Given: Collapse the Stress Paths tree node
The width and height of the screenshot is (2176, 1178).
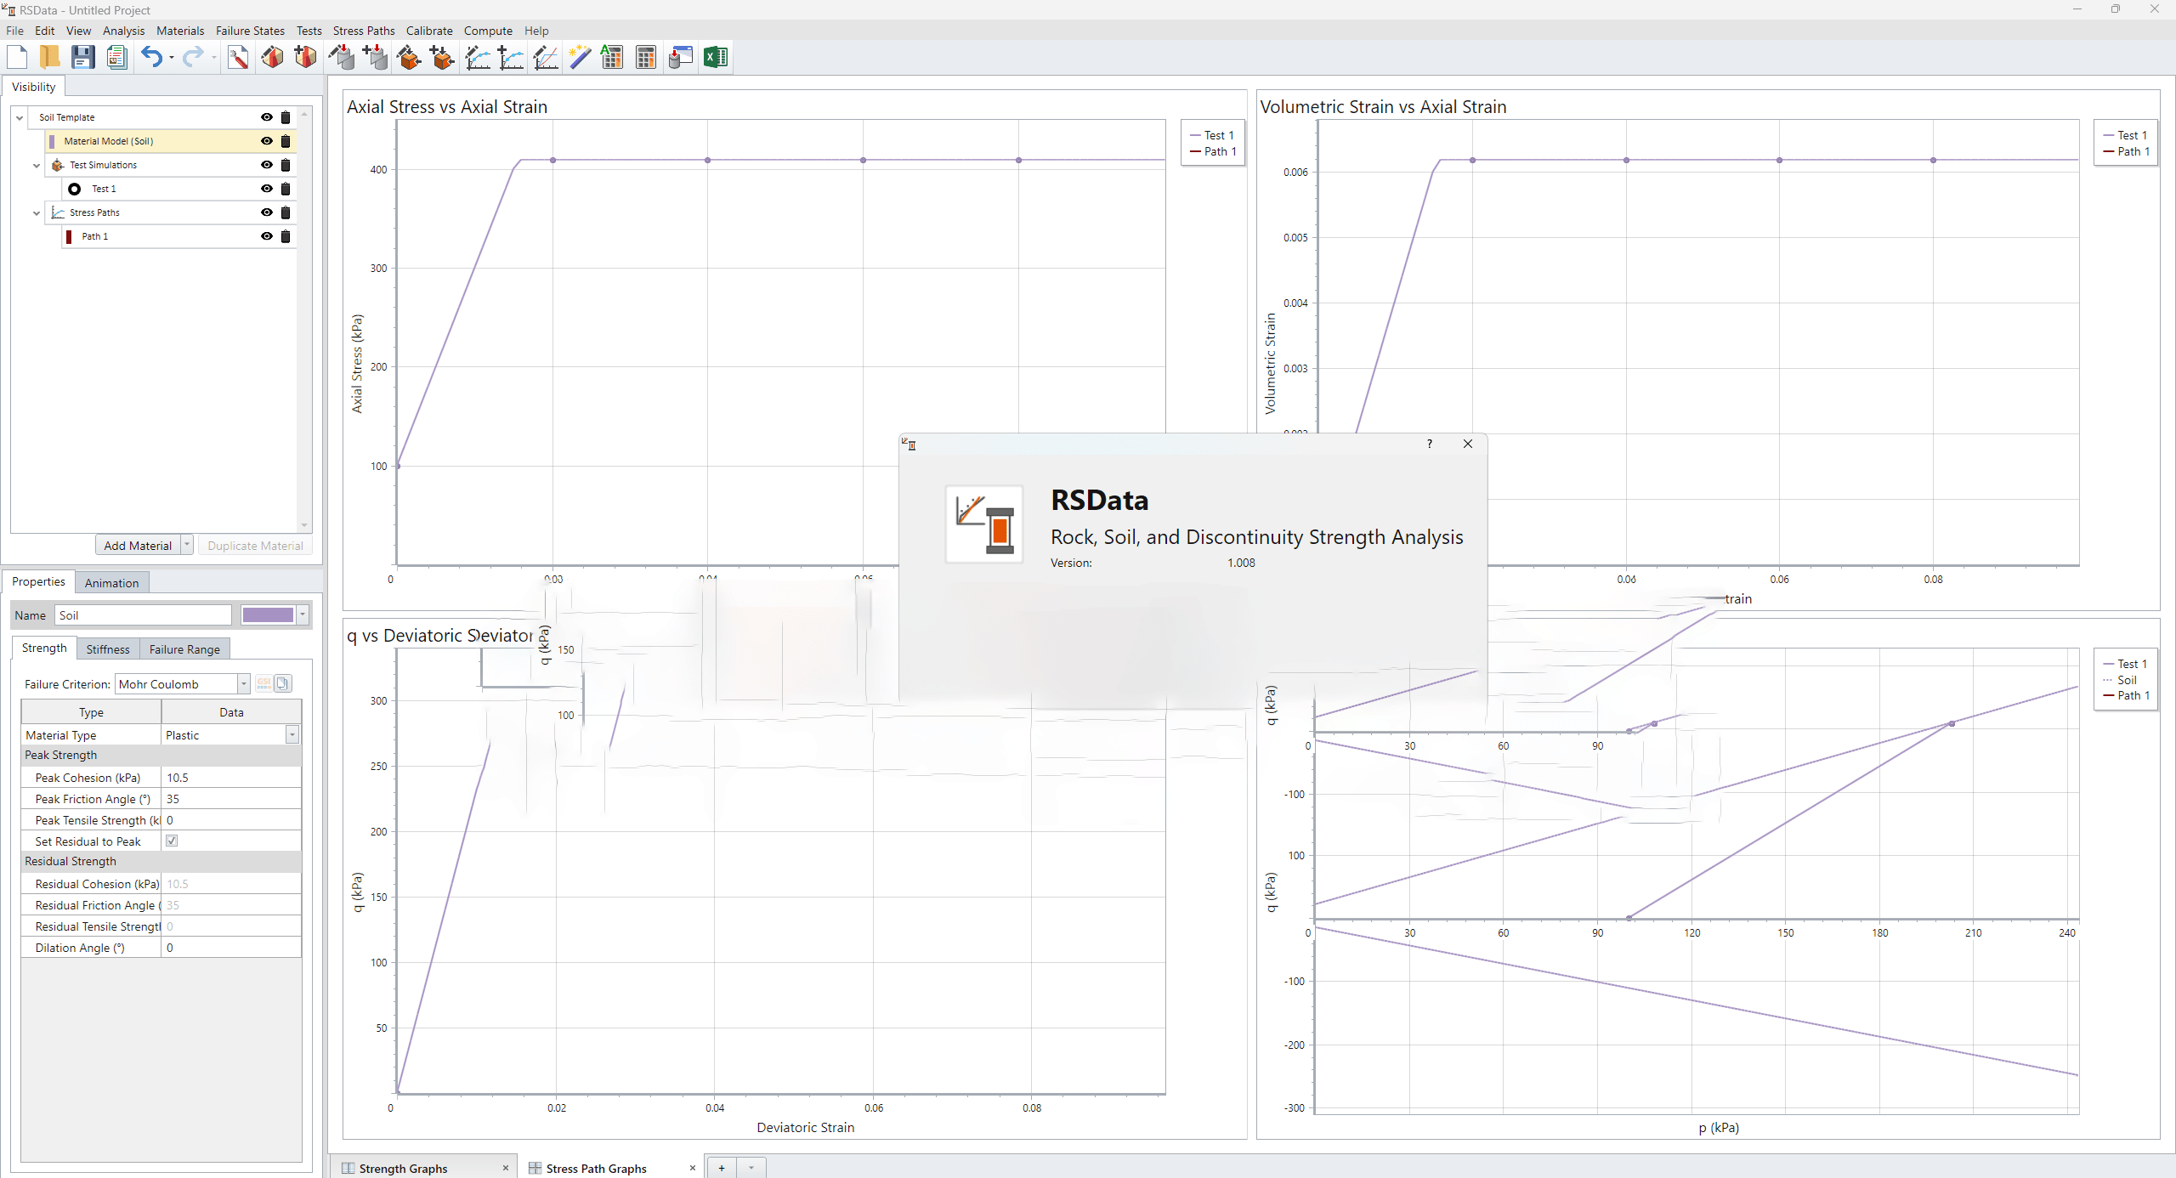Looking at the screenshot, I should point(37,212).
